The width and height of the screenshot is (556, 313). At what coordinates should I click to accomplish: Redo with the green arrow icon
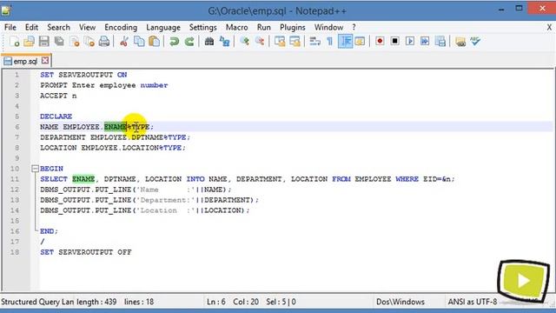click(189, 42)
